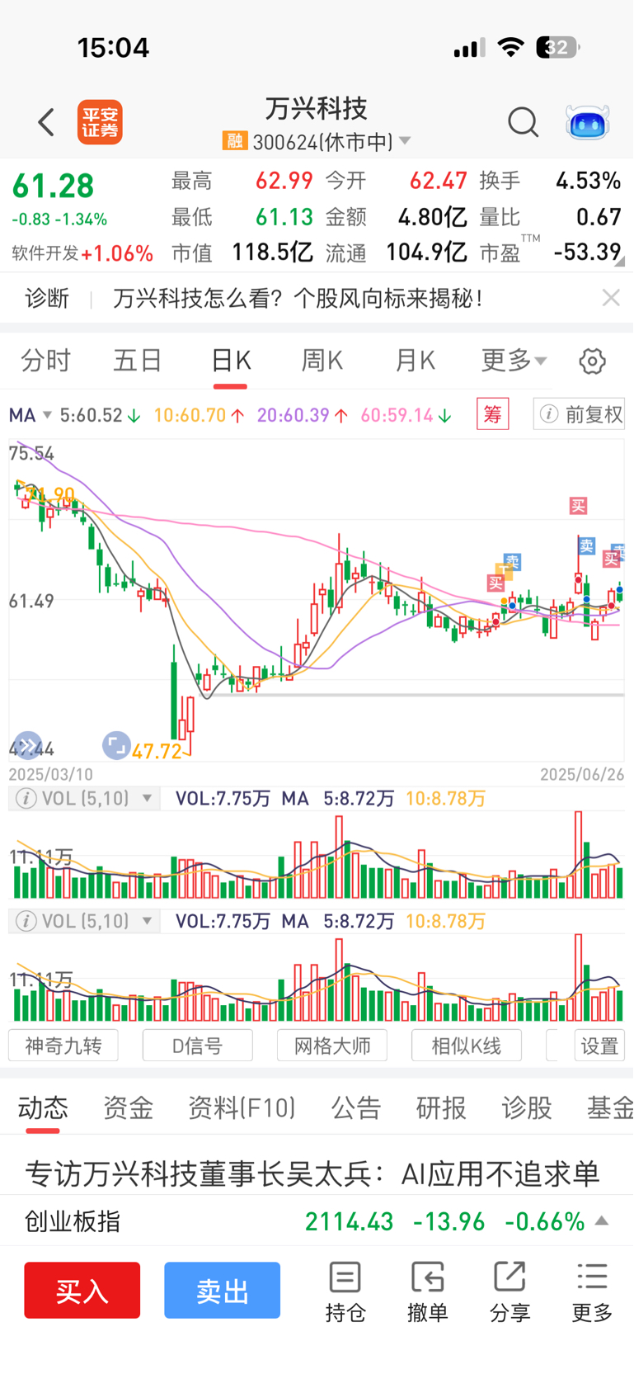The image size is (634, 1374).
Task: Select the 日K tab
Action: click(231, 361)
